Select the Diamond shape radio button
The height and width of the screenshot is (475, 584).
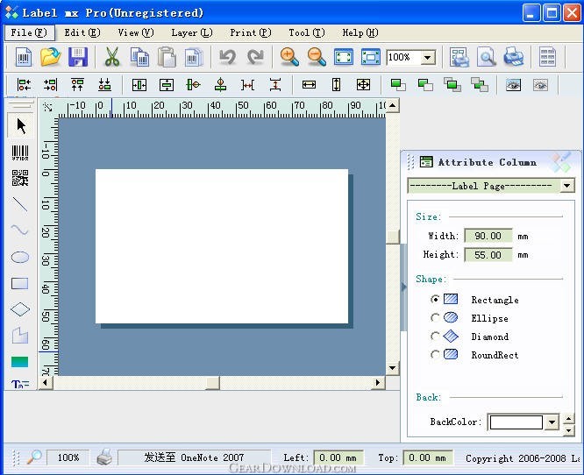pos(435,337)
